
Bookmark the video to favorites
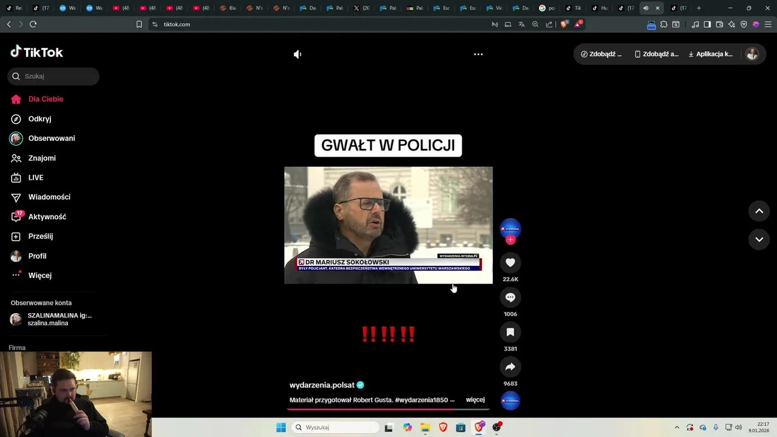click(511, 332)
